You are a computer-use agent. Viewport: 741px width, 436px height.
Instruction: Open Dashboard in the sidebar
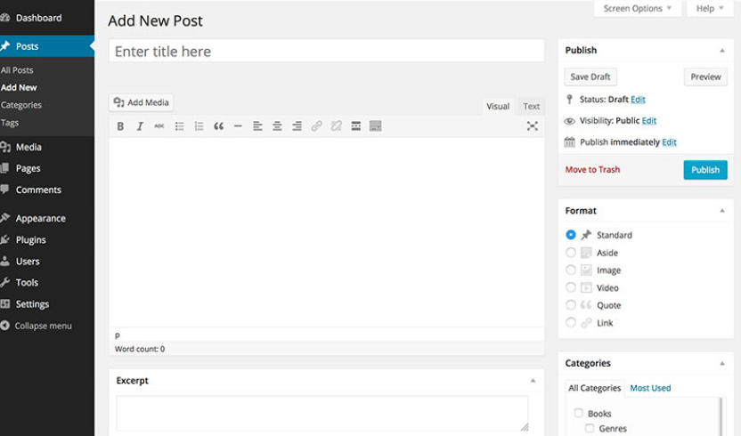click(x=39, y=18)
